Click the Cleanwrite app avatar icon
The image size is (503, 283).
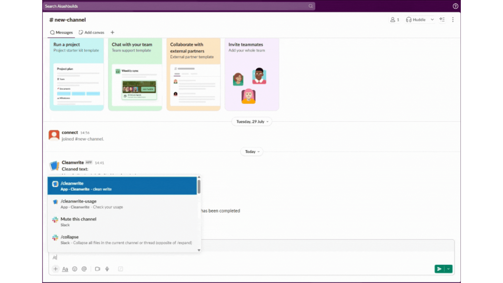[x=54, y=166]
